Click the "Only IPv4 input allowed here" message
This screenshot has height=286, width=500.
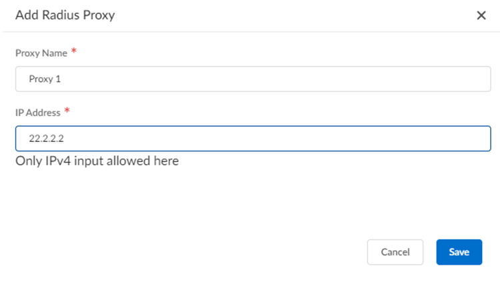(97, 161)
